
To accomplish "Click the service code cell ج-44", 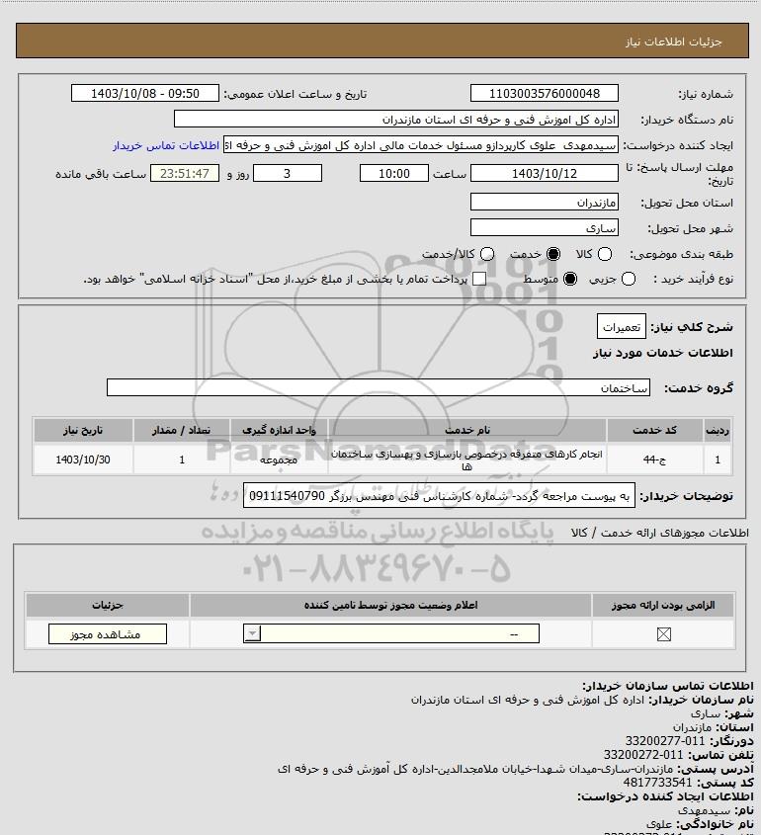I will [x=654, y=459].
